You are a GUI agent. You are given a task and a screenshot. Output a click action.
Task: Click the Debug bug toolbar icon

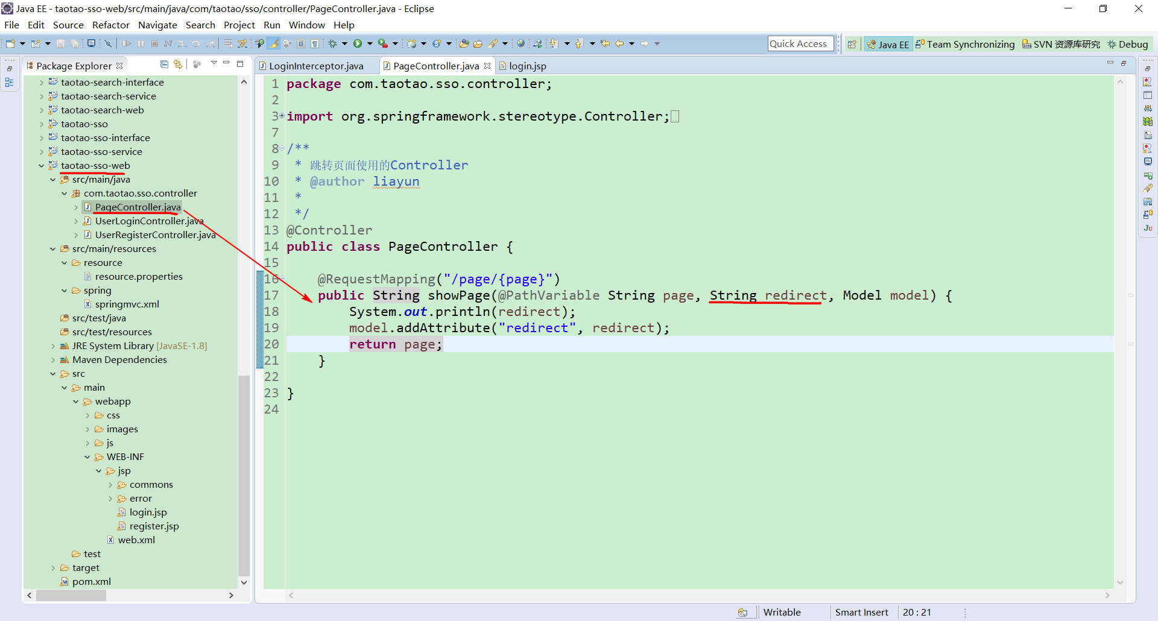(x=332, y=43)
